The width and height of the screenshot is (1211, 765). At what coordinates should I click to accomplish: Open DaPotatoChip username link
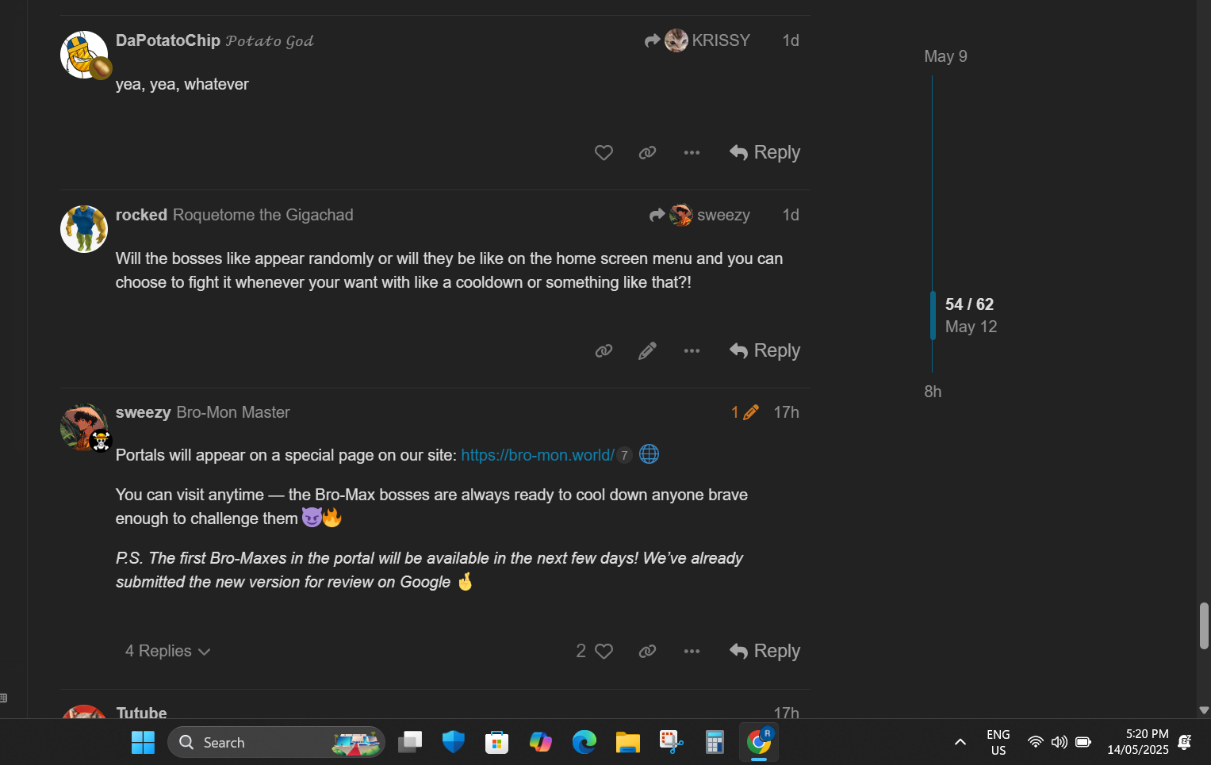click(168, 40)
